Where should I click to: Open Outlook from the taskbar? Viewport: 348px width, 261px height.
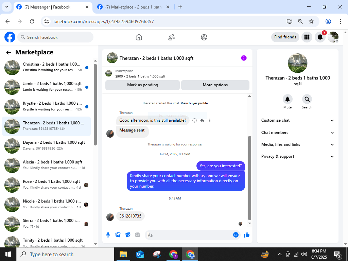click(140, 254)
